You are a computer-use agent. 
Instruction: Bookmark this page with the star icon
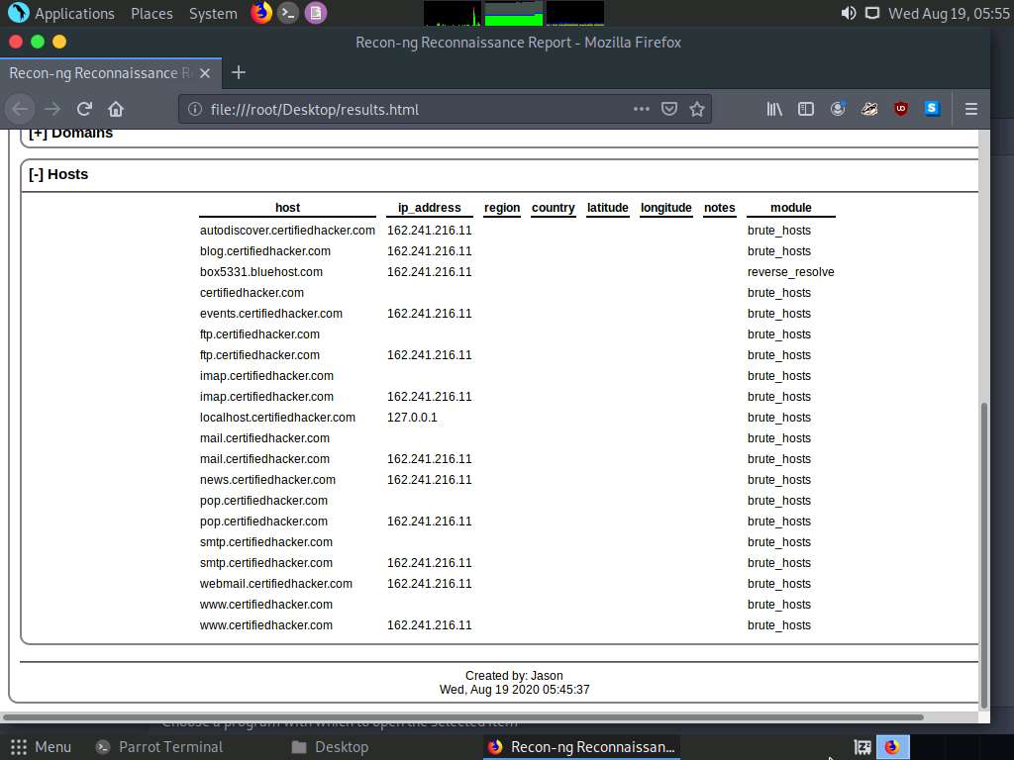pos(697,109)
